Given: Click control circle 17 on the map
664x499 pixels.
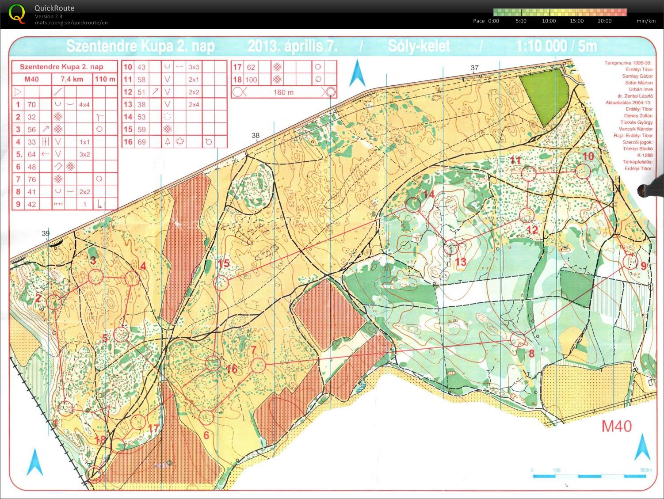Looking at the screenshot, I should click(x=138, y=422).
